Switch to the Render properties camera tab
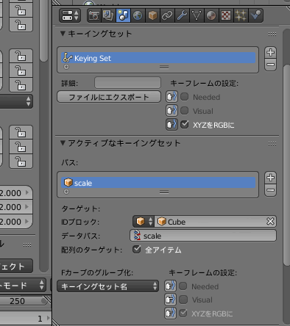Viewport: 290px width, 326px height. 94,15
